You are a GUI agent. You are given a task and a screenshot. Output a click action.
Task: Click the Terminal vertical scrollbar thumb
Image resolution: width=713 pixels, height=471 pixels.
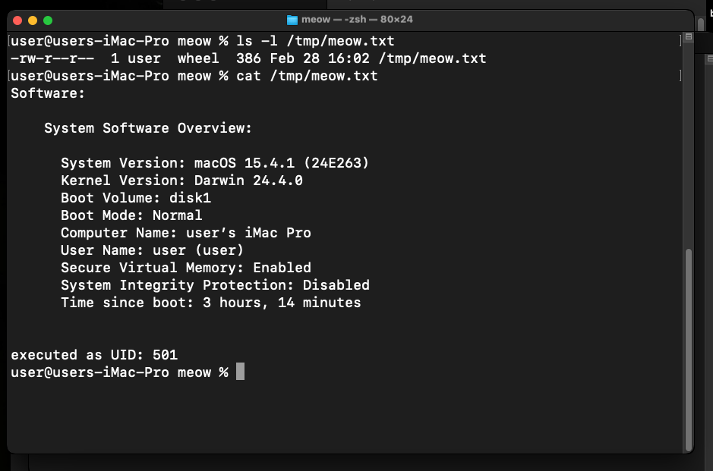click(x=689, y=349)
